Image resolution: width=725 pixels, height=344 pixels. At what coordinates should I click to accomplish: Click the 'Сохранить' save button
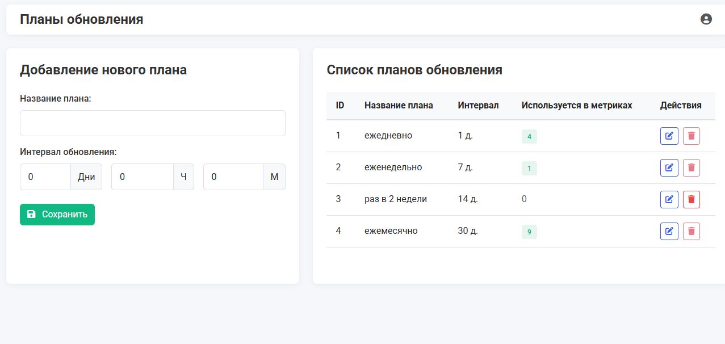click(57, 215)
